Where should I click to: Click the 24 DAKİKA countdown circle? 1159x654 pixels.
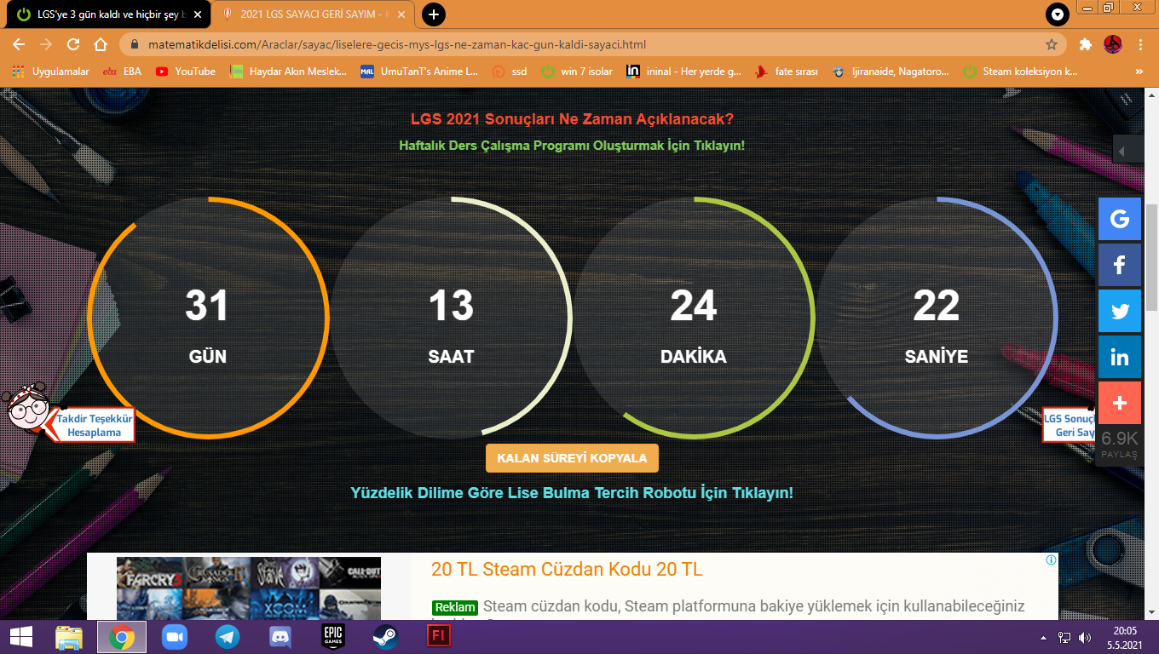(694, 318)
